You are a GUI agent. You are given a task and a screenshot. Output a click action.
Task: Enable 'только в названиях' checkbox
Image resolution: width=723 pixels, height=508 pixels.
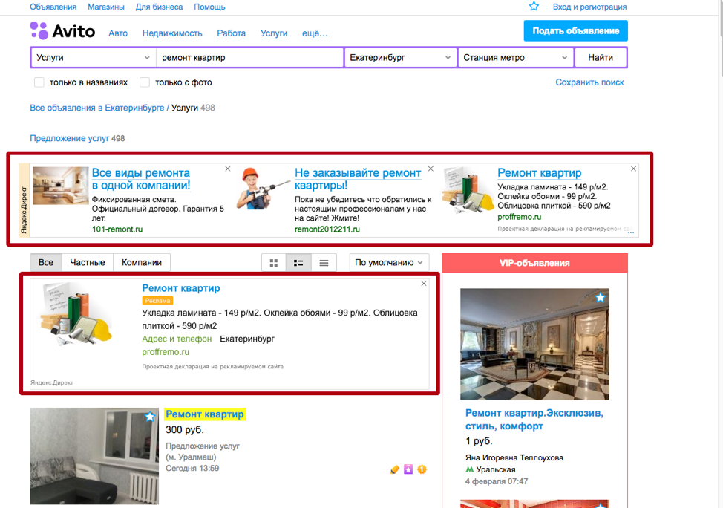[x=39, y=82]
